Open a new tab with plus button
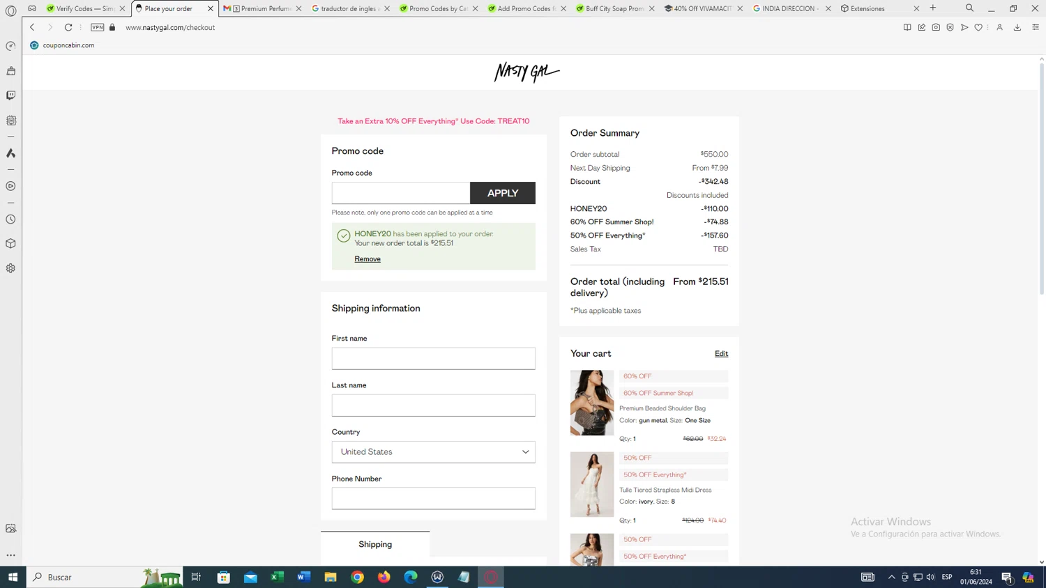This screenshot has height=588, width=1046. [933, 8]
